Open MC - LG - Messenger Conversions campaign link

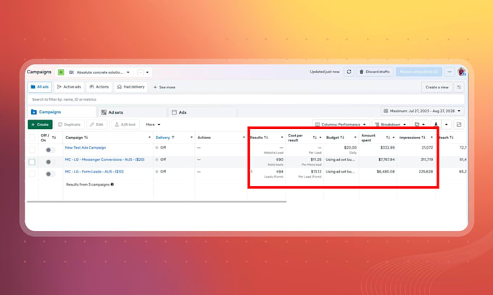point(104,159)
